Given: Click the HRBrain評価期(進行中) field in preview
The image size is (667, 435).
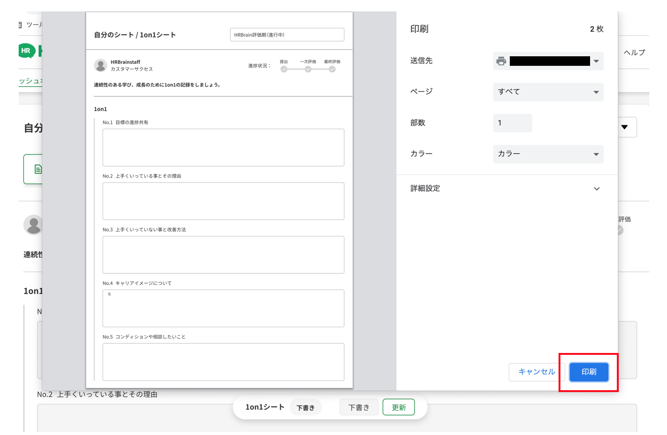Looking at the screenshot, I should coord(287,35).
